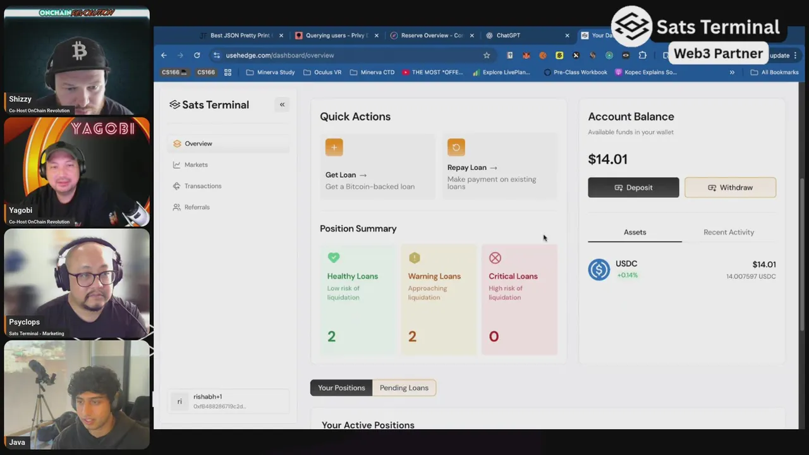Viewport: 809px width, 455px height.
Task: Click the Healthy Loans green check icon
Action: [333, 257]
